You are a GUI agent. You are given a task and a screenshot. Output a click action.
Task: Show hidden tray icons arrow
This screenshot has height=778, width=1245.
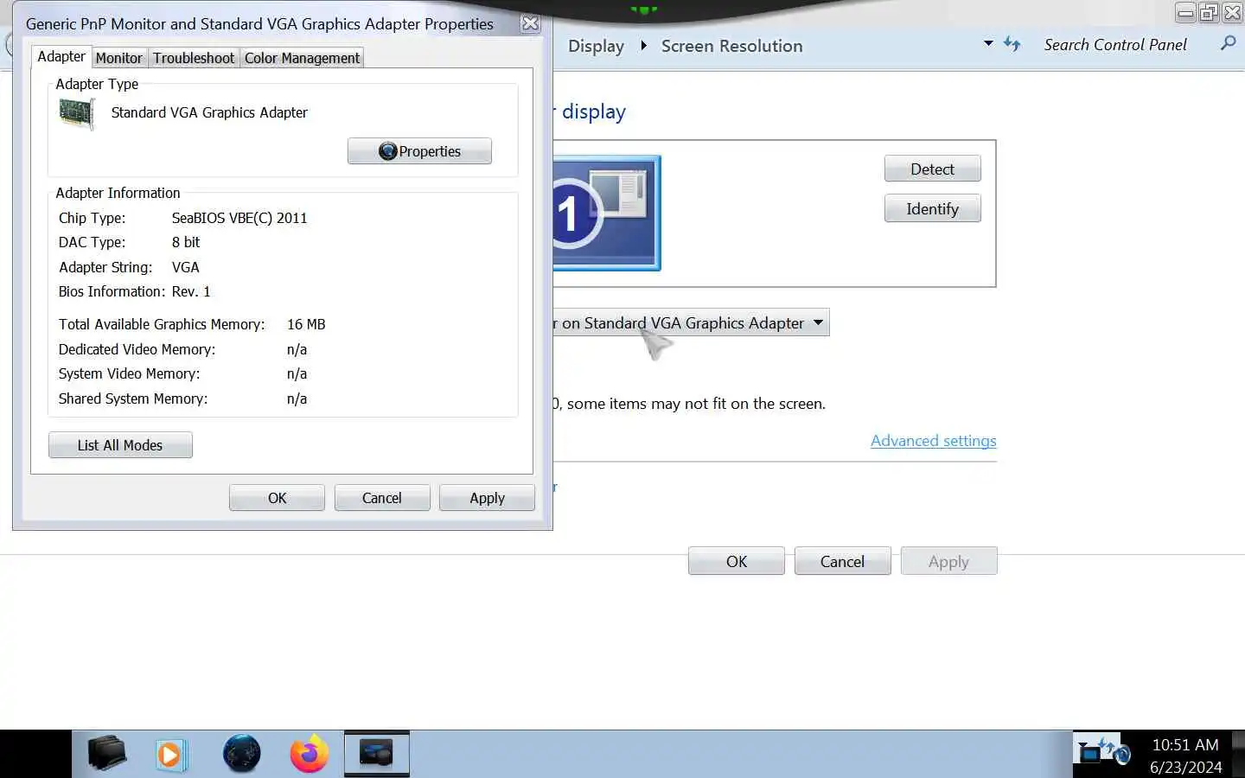[1083, 744]
